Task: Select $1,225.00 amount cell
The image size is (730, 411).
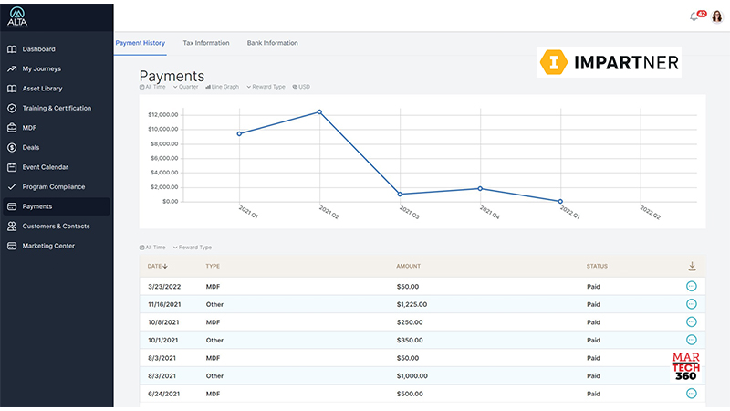Action: point(412,304)
